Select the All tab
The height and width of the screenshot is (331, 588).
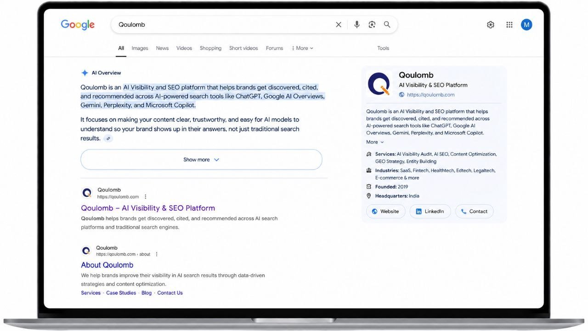tap(121, 48)
